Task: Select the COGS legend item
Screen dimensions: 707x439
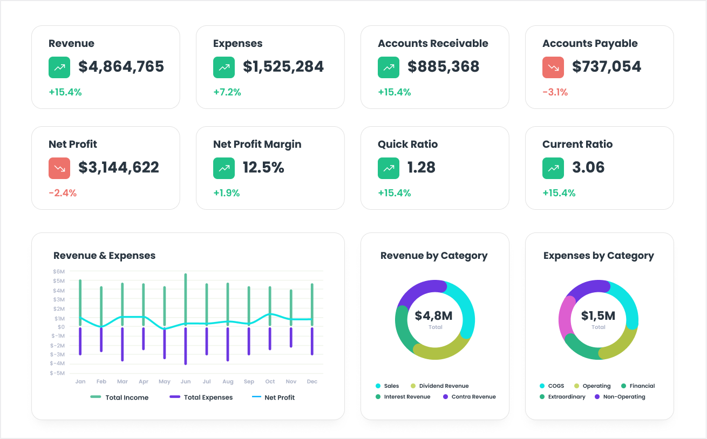Action: (x=552, y=386)
